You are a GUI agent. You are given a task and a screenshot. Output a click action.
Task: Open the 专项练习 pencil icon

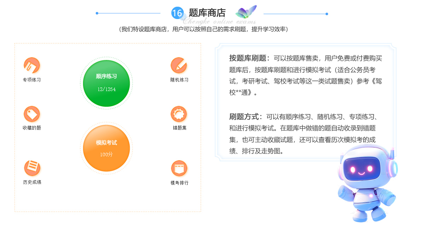(x=32, y=65)
